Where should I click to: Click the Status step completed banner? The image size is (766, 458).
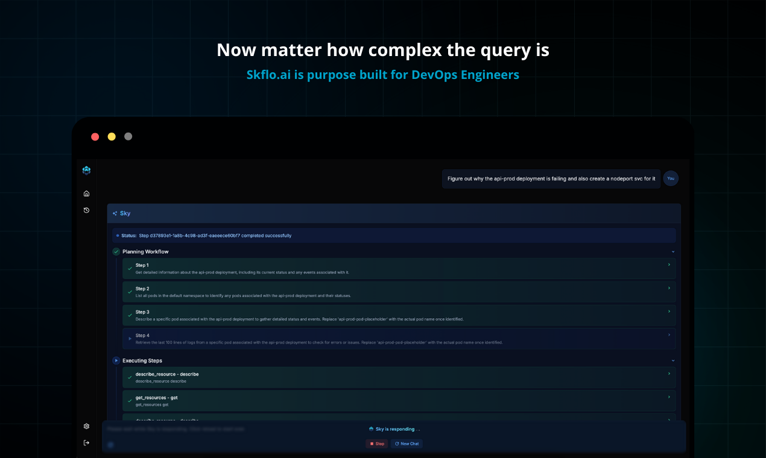pos(394,236)
